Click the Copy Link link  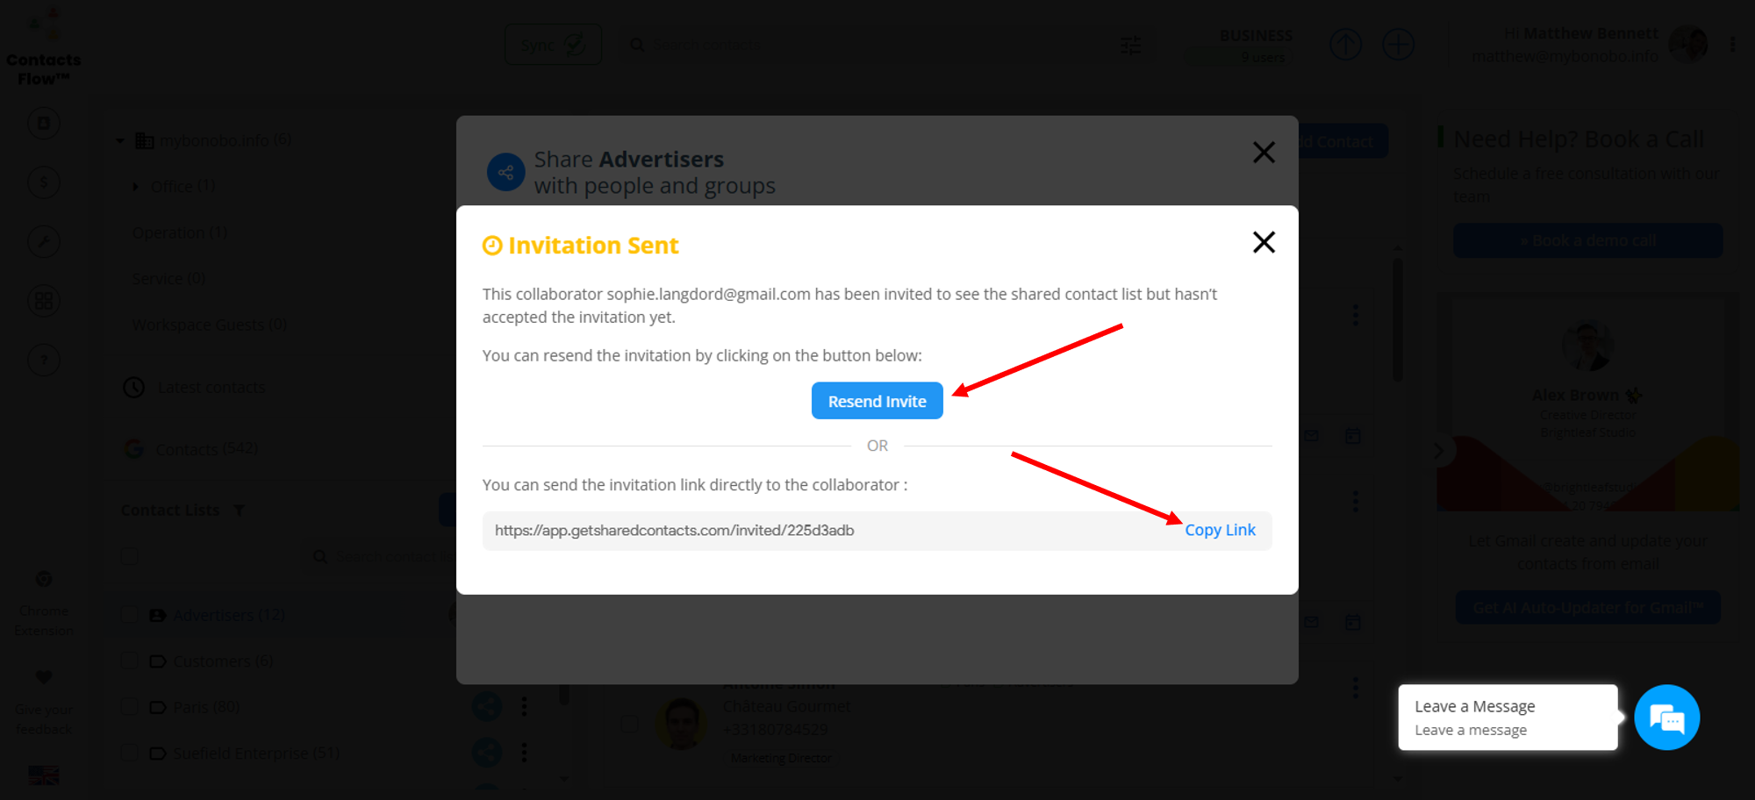click(x=1220, y=530)
